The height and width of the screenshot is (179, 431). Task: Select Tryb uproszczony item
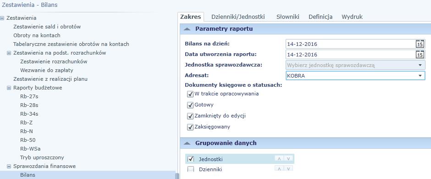pos(42,157)
